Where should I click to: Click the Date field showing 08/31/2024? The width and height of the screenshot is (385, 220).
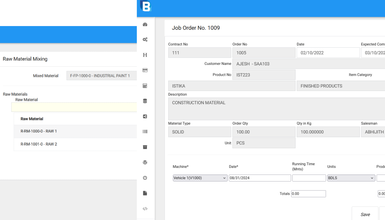(260, 178)
